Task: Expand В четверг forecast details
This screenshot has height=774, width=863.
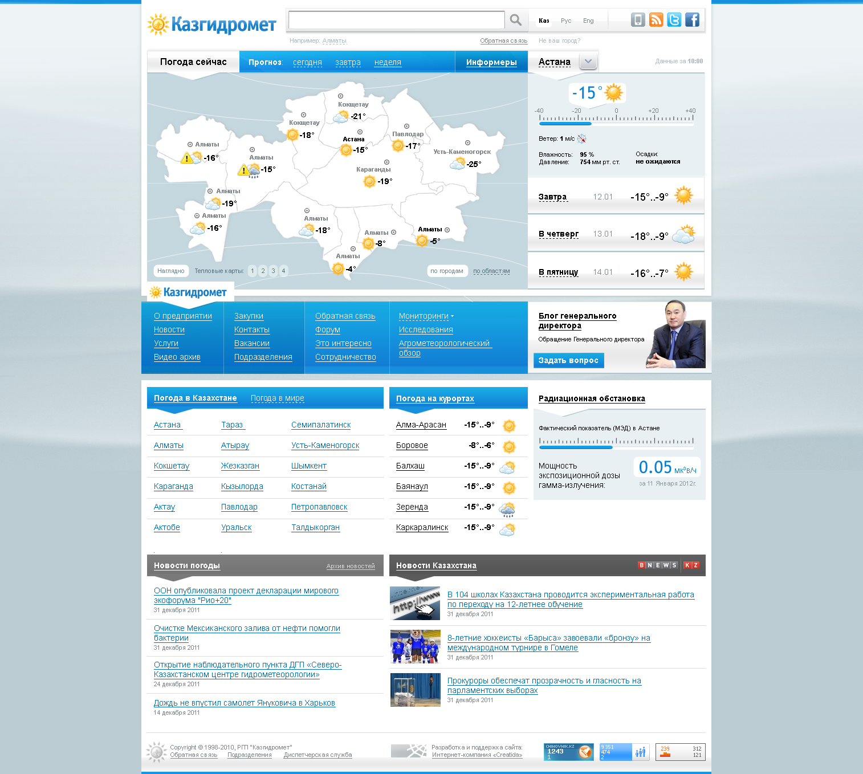Action: (559, 234)
